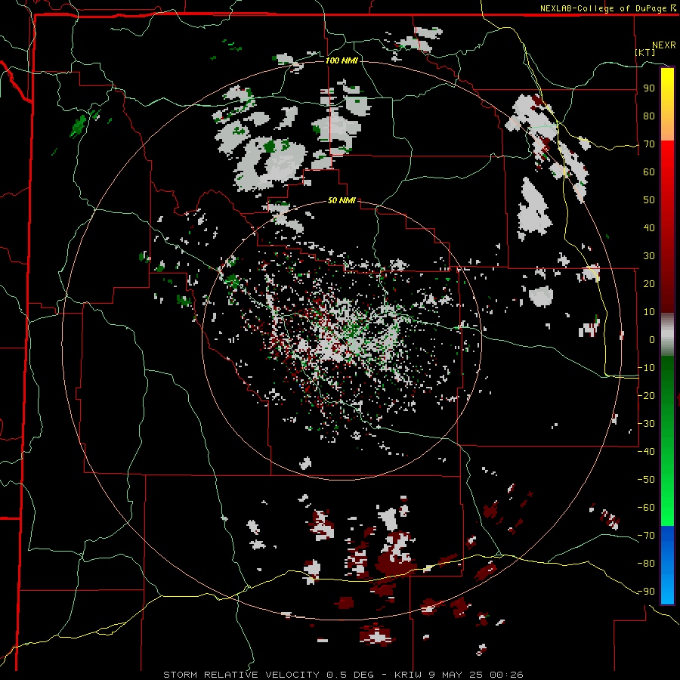Click the 90 value on the velocity scale
This screenshot has width=680, height=680.
pos(649,88)
